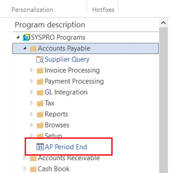Click the vertical scrollbar track
Viewport: 171px width, 173px height.
tap(163, 100)
